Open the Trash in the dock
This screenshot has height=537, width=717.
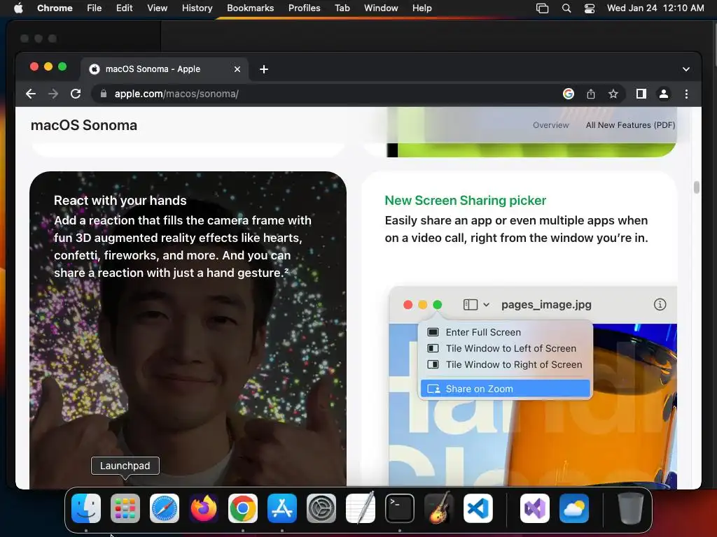pyautogui.click(x=631, y=508)
